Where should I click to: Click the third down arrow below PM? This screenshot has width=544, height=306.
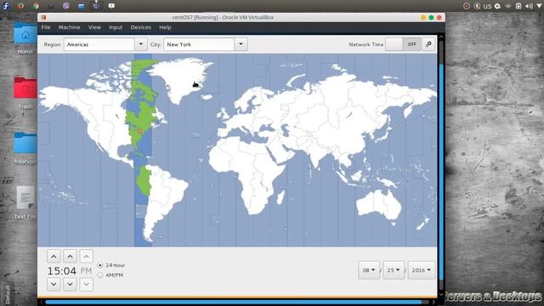87,284
